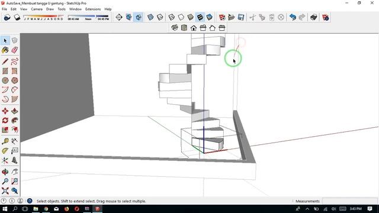The height and width of the screenshot is (213, 379).
Task: Select the 3 Point Arc tool
Action: [5, 99]
